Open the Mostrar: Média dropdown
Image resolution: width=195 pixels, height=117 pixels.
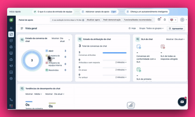pos(33,94)
